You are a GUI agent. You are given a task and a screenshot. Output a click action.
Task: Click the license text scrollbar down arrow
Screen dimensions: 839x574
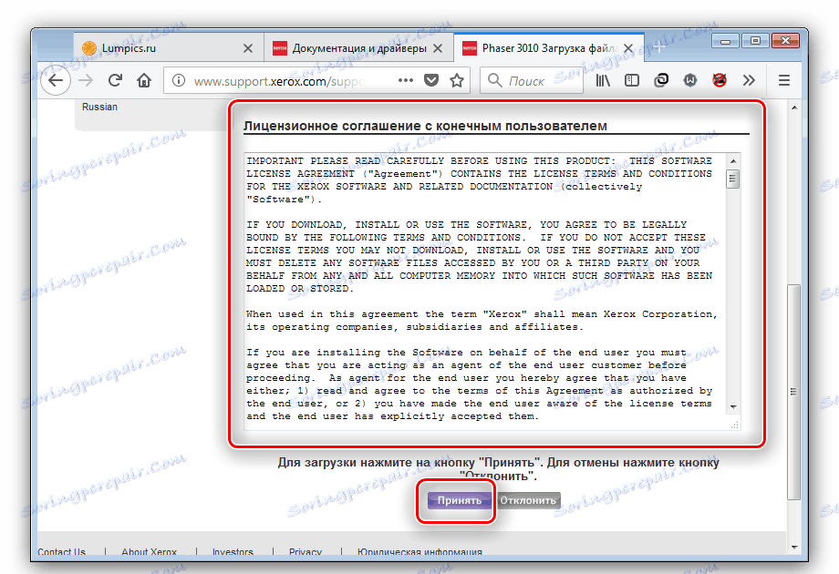pyautogui.click(x=733, y=407)
